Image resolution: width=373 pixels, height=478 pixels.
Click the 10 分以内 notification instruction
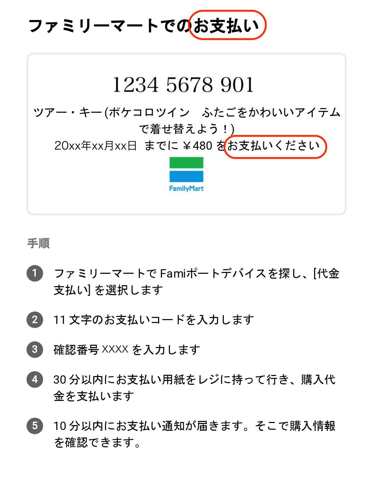pyautogui.click(x=194, y=434)
